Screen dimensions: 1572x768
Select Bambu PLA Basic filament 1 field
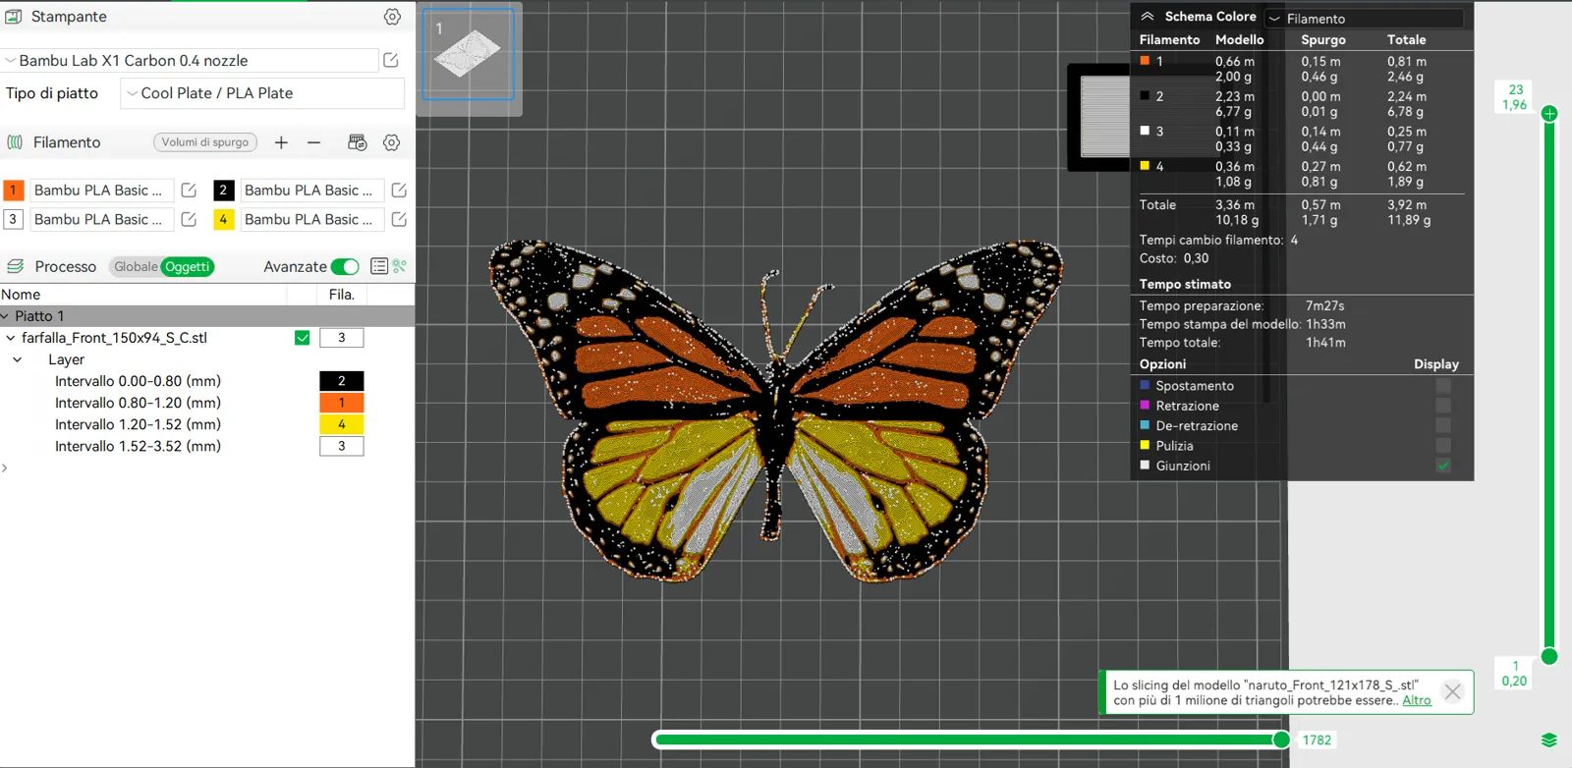coord(102,191)
